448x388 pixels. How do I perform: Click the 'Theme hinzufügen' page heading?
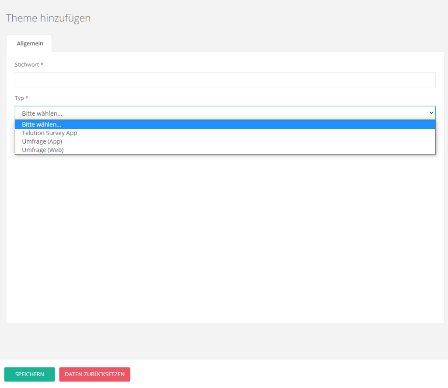point(48,18)
